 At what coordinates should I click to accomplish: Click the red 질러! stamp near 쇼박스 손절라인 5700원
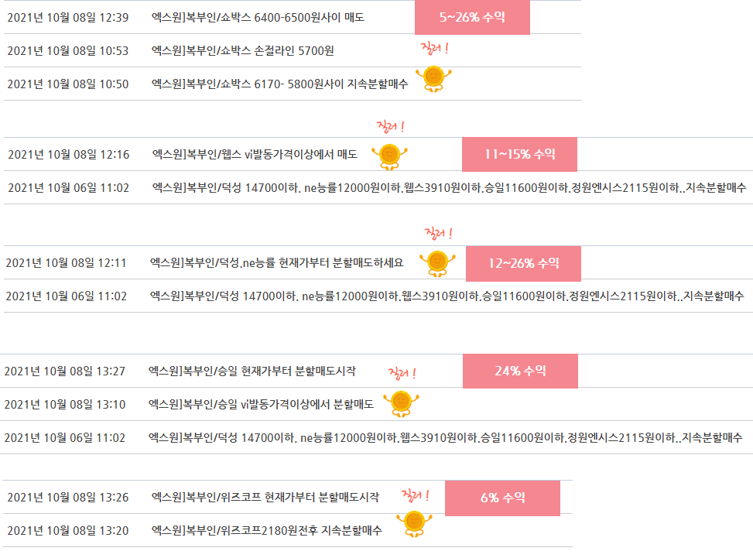coord(435,48)
